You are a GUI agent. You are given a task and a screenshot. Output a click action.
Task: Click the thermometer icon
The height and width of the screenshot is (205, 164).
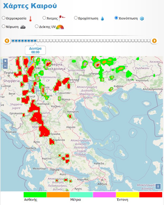[30, 19]
